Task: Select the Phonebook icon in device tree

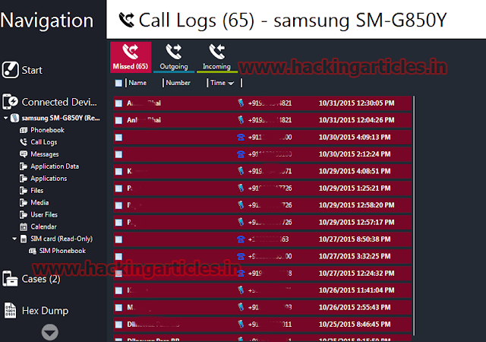Action: 24,130
